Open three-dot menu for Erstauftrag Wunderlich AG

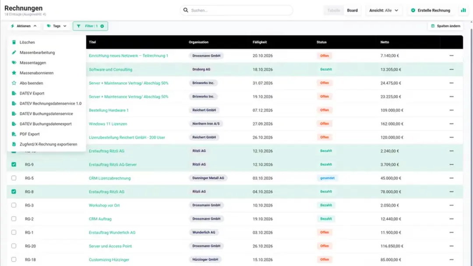click(451, 233)
